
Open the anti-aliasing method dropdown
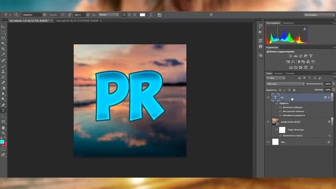point(109,15)
